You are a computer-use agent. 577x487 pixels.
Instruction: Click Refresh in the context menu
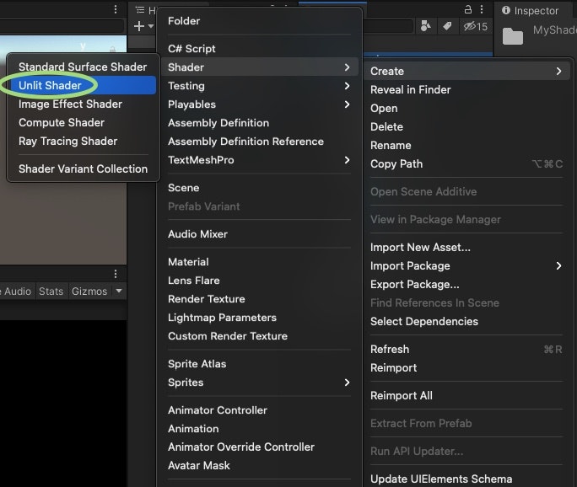click(x=467, y=349)
